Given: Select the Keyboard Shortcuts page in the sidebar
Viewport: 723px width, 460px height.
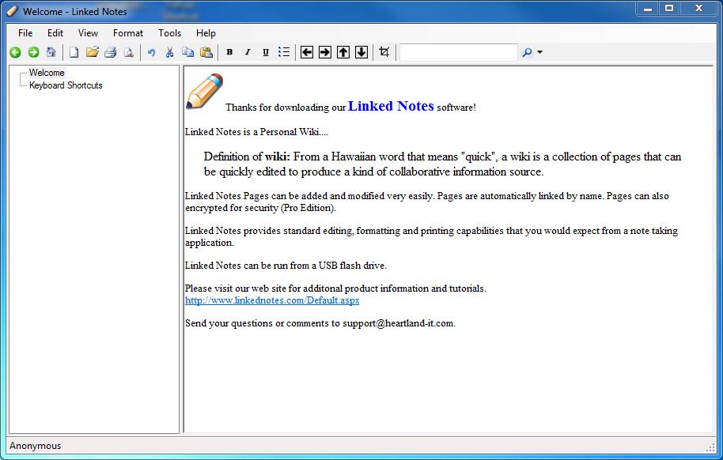Looking at the screenshot, I should coord(66,85).
